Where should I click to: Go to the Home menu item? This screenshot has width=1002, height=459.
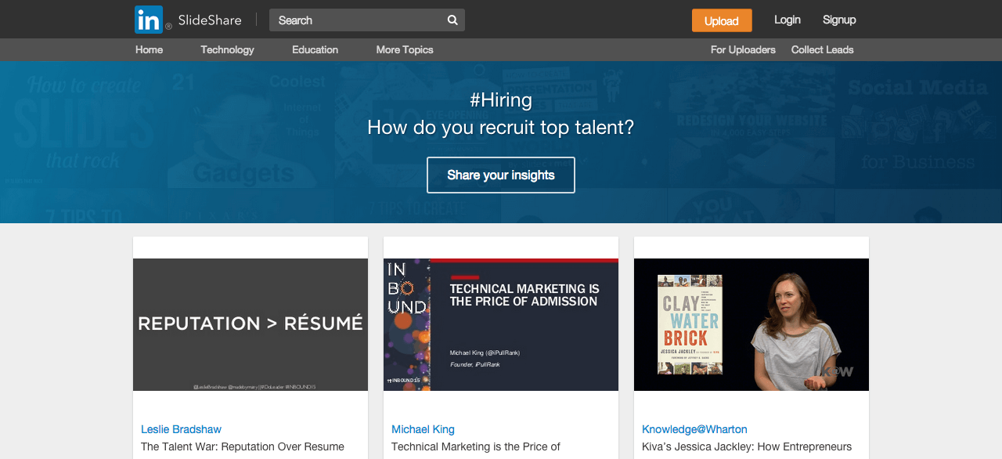point(149,49)
